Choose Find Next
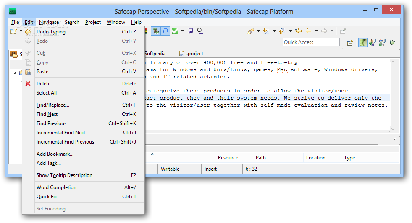412x223 pixels. [83, 114]
